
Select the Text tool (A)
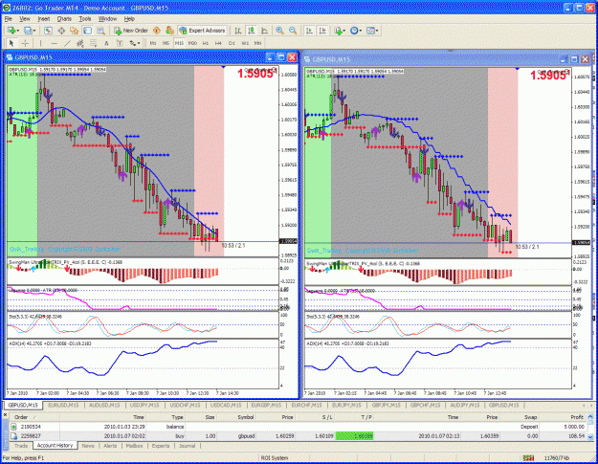pyautogui.click(x=106, y=43)
